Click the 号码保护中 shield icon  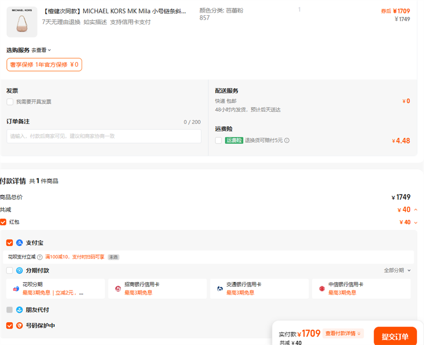(20, 325)
